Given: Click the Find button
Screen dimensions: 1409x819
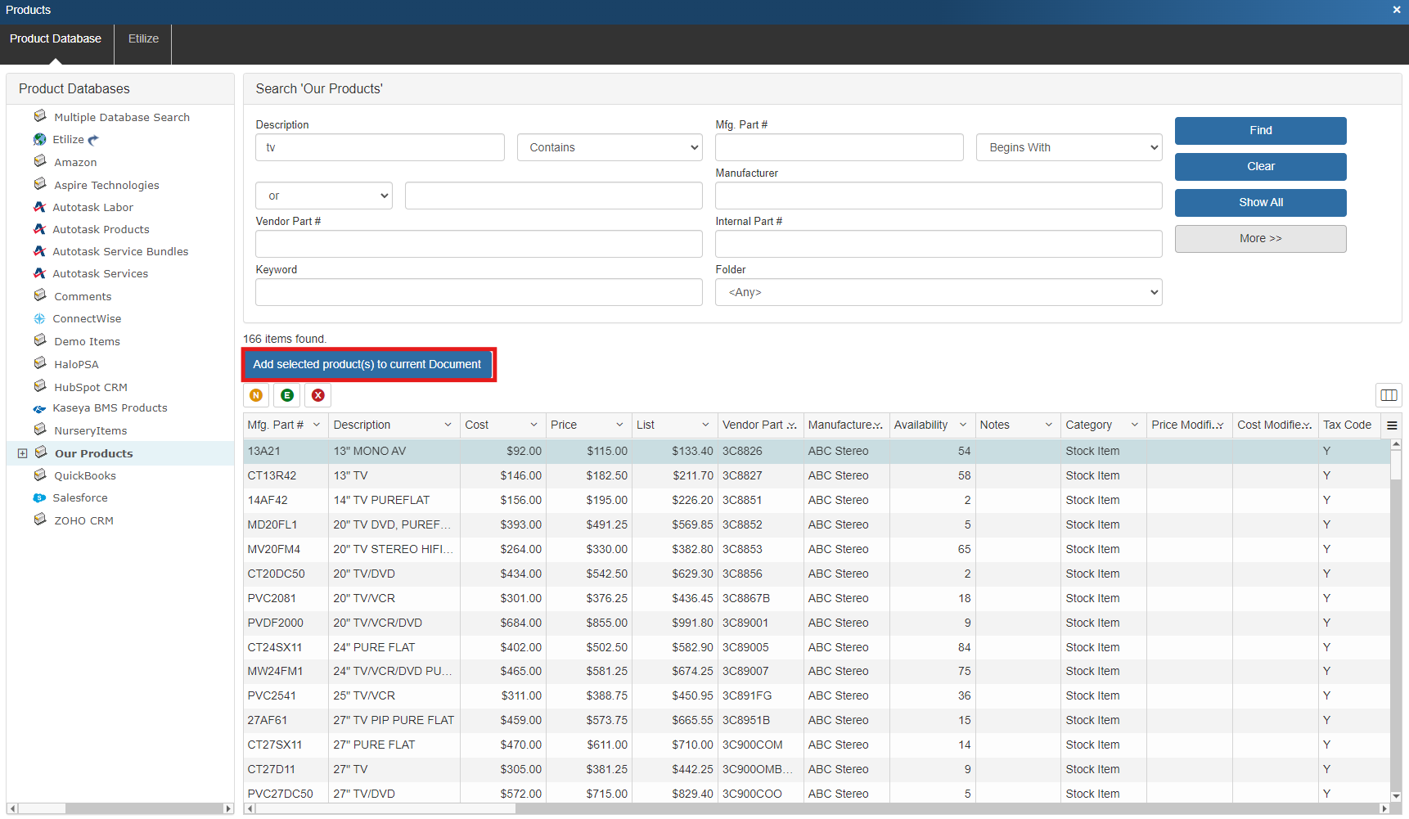Looking at the screenshot, I should [x=1260, y=130].
